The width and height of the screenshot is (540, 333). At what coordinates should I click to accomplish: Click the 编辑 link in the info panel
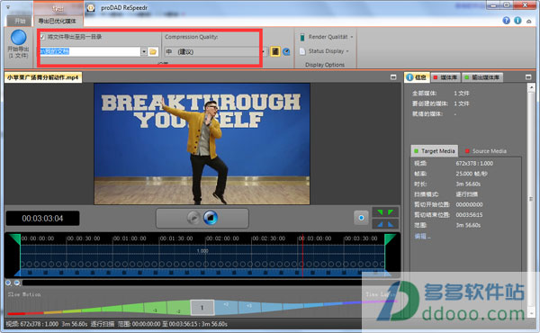pos(422,236)
